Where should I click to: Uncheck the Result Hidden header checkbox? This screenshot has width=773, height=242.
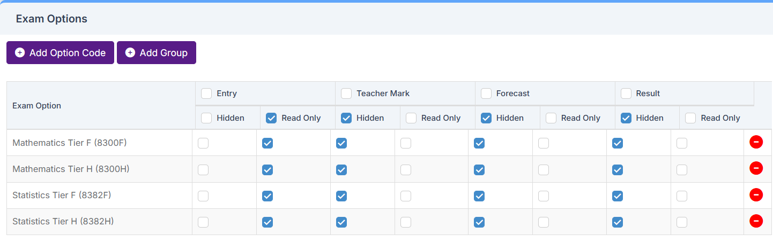pos(626,118)
